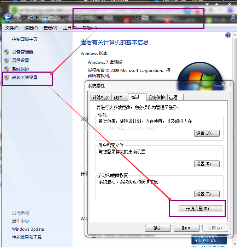237x248 pixels.
Task: Switch to 硬件 tab
Action: pyautogui.click(x=120, y=97)
